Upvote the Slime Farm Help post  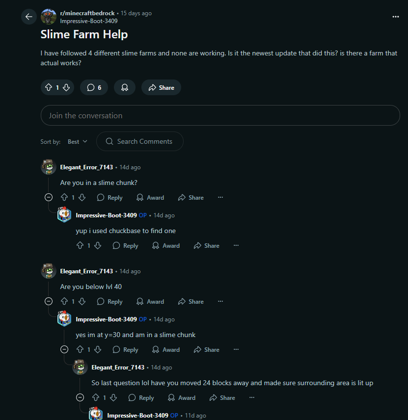(x=49, y=87)
